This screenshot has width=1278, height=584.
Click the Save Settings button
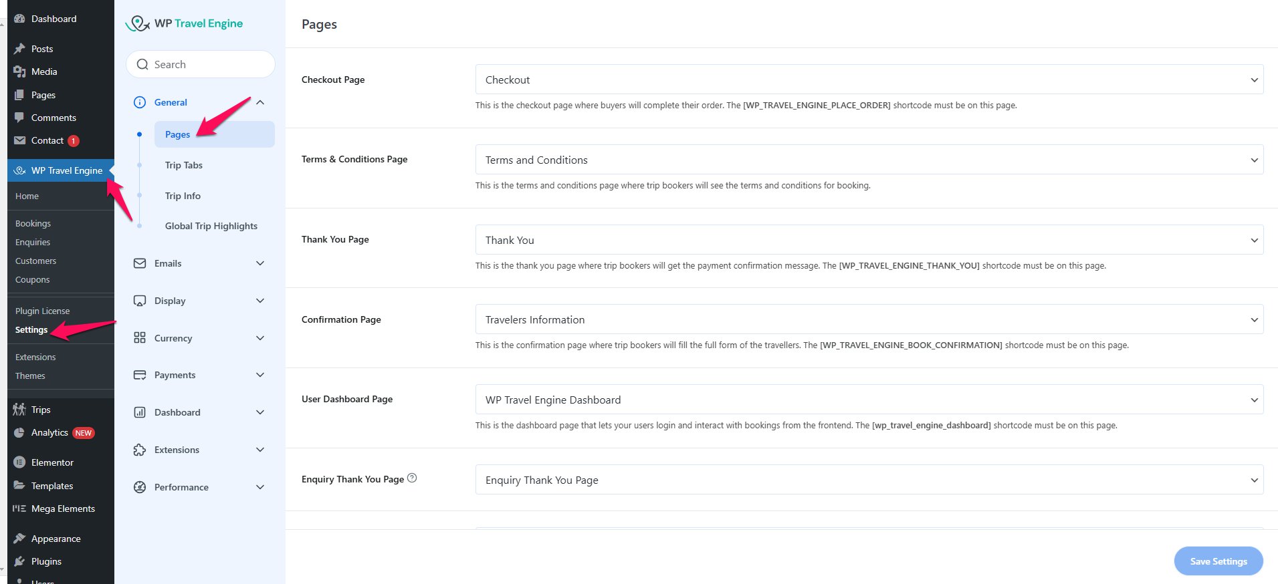point(1218,561)
